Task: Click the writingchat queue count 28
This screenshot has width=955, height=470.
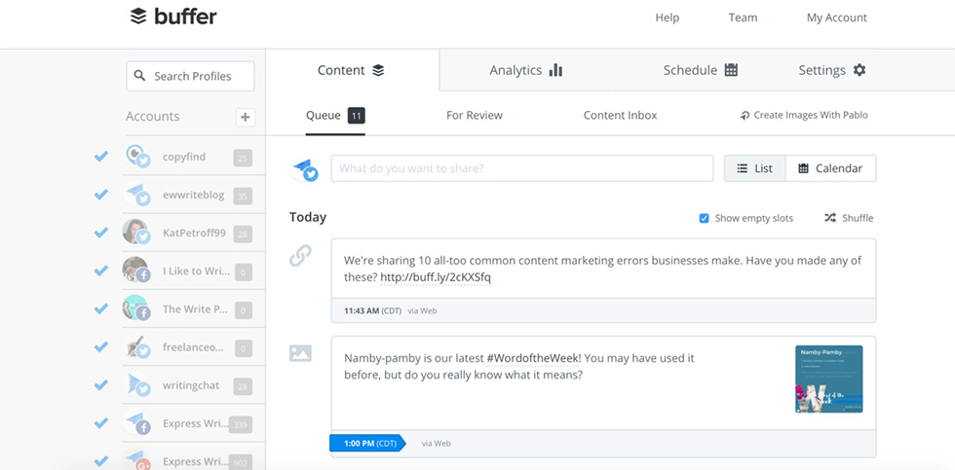Action: (243, 386)
